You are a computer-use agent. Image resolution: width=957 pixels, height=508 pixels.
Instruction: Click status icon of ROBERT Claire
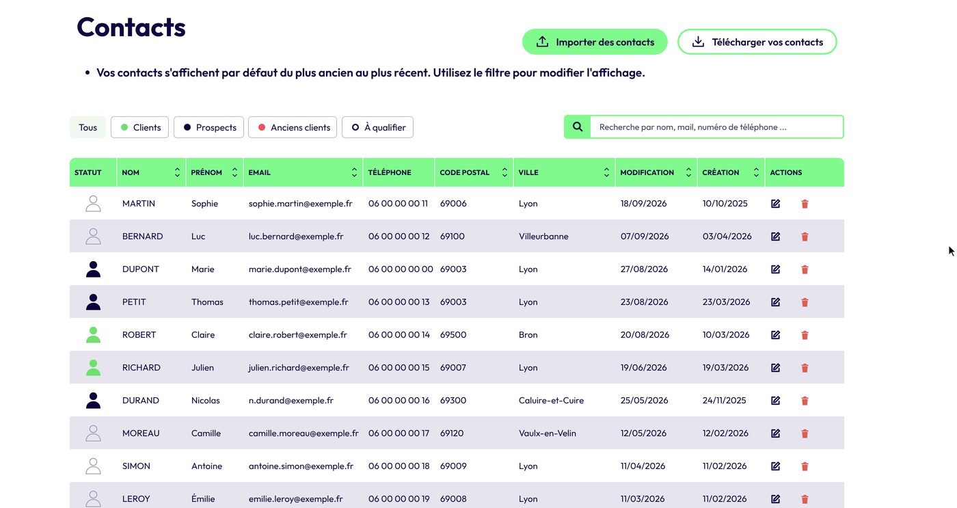[x=94, y=335]
